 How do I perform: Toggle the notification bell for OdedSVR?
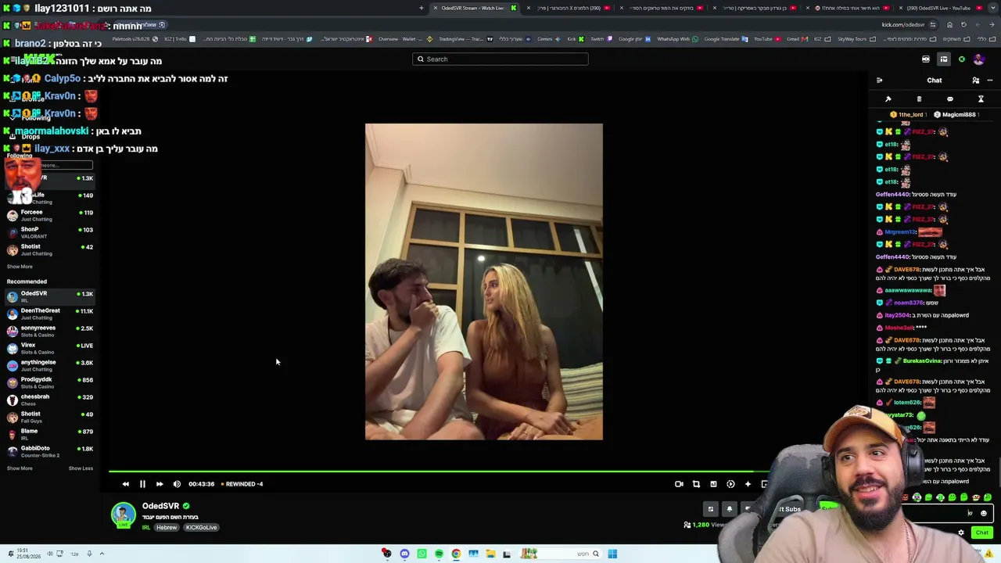[729, 509]
